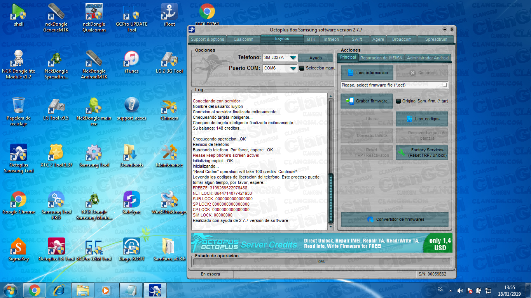Open Windows Explorer taskbar icon
Image resolution: width=531 pixels, height=298 pixels.
[82, 290]
